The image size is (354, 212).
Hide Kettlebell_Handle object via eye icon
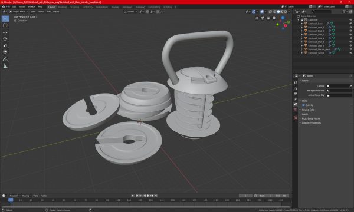(x=350, y=49)
